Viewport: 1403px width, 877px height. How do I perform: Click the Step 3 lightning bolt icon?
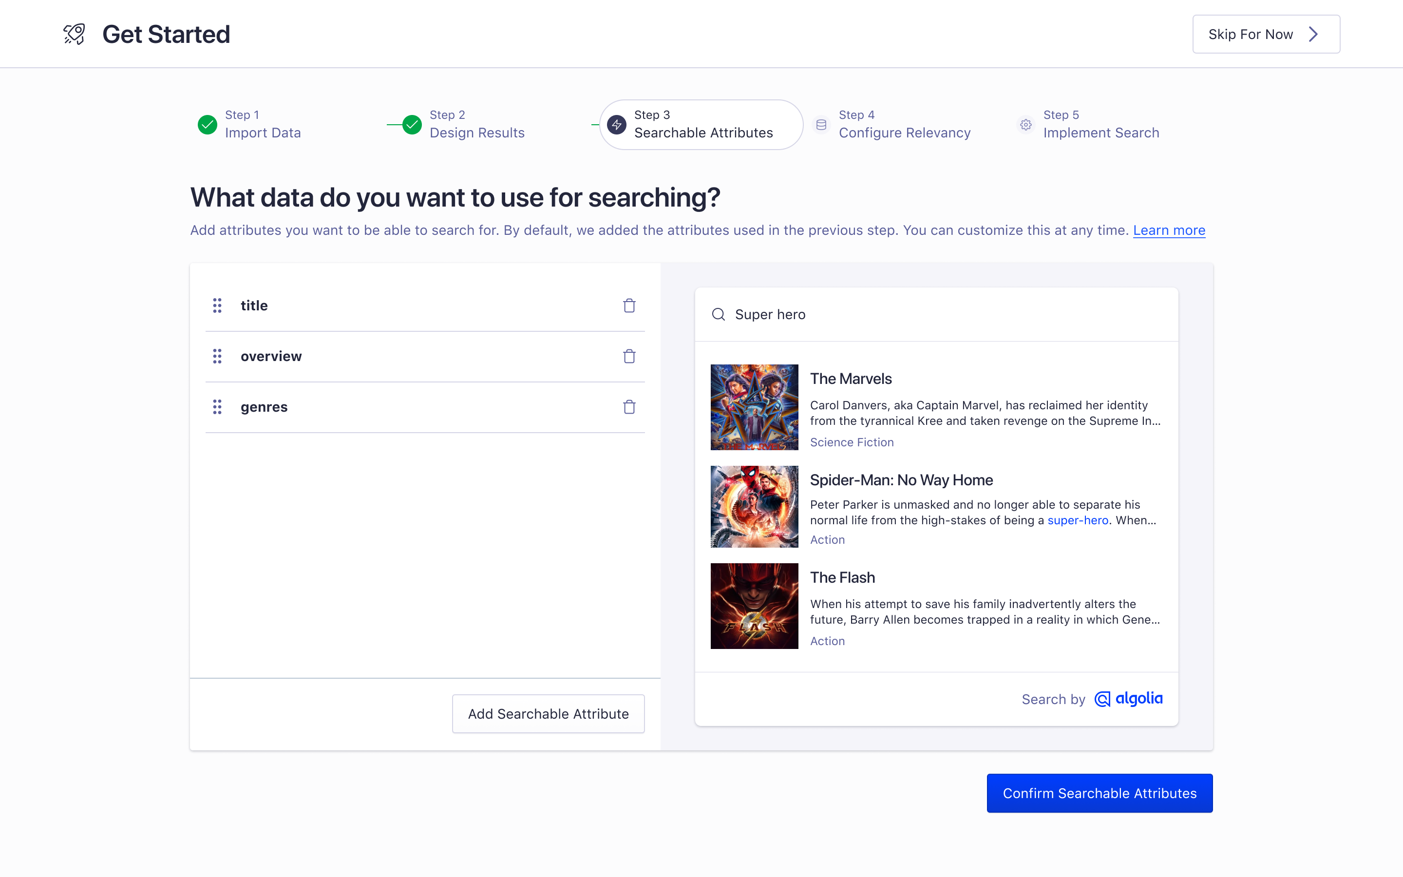tap(617, 125)
